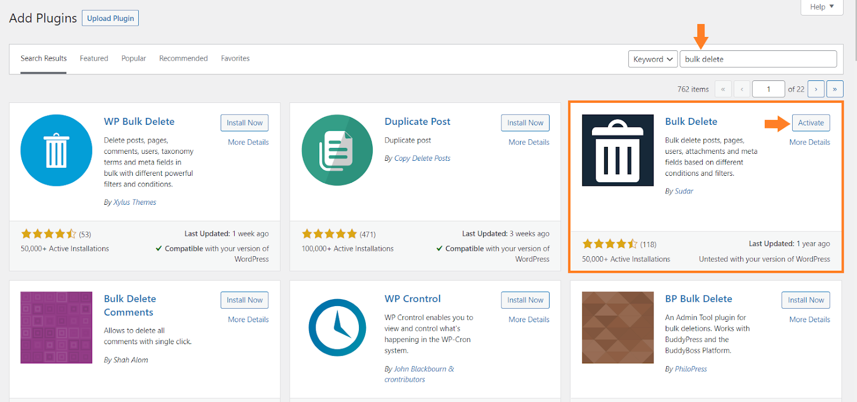Click 'Untested with your version of WordPress' text
The height and width of the screenshot is (402, 857).
point(764,259)
